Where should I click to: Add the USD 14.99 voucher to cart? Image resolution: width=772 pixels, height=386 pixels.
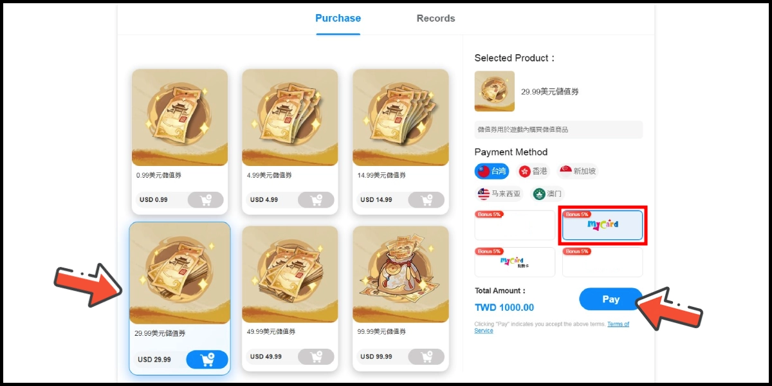426,200
